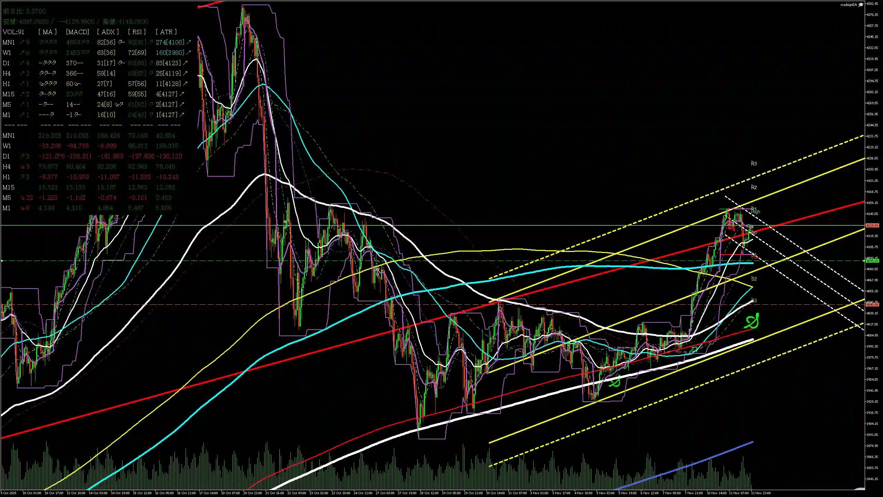Image resolution: width=883 pixels, height=497 pixels.
Task: Click the green 4090.00 price level tag
Action: pos(872,261)
